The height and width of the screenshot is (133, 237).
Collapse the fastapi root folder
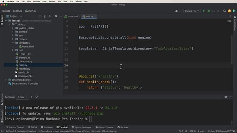6,21
